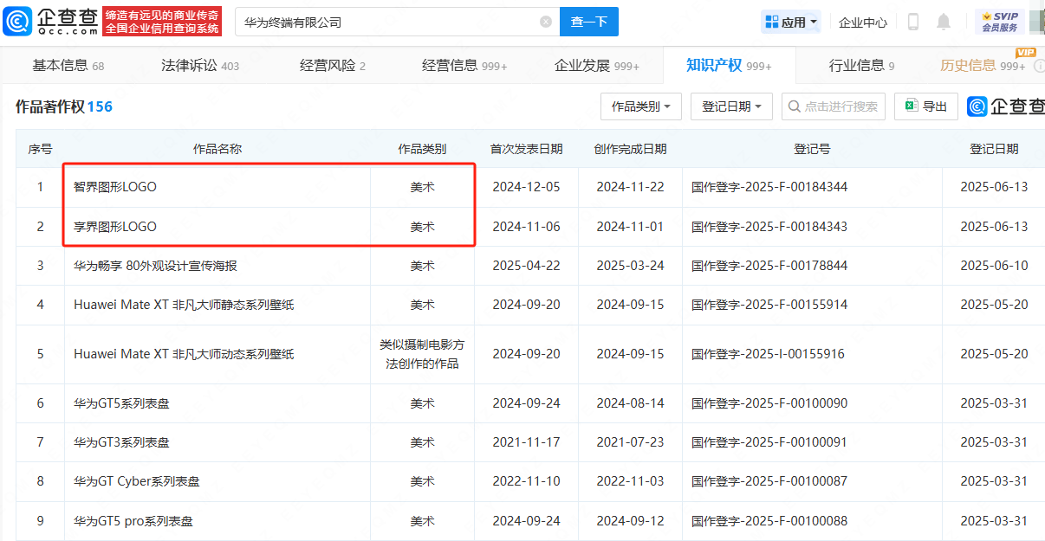This screenshot has height=541, width=1045.
Task: Select the 华为GT5系列表盘 work name
Action: [123, 403]
